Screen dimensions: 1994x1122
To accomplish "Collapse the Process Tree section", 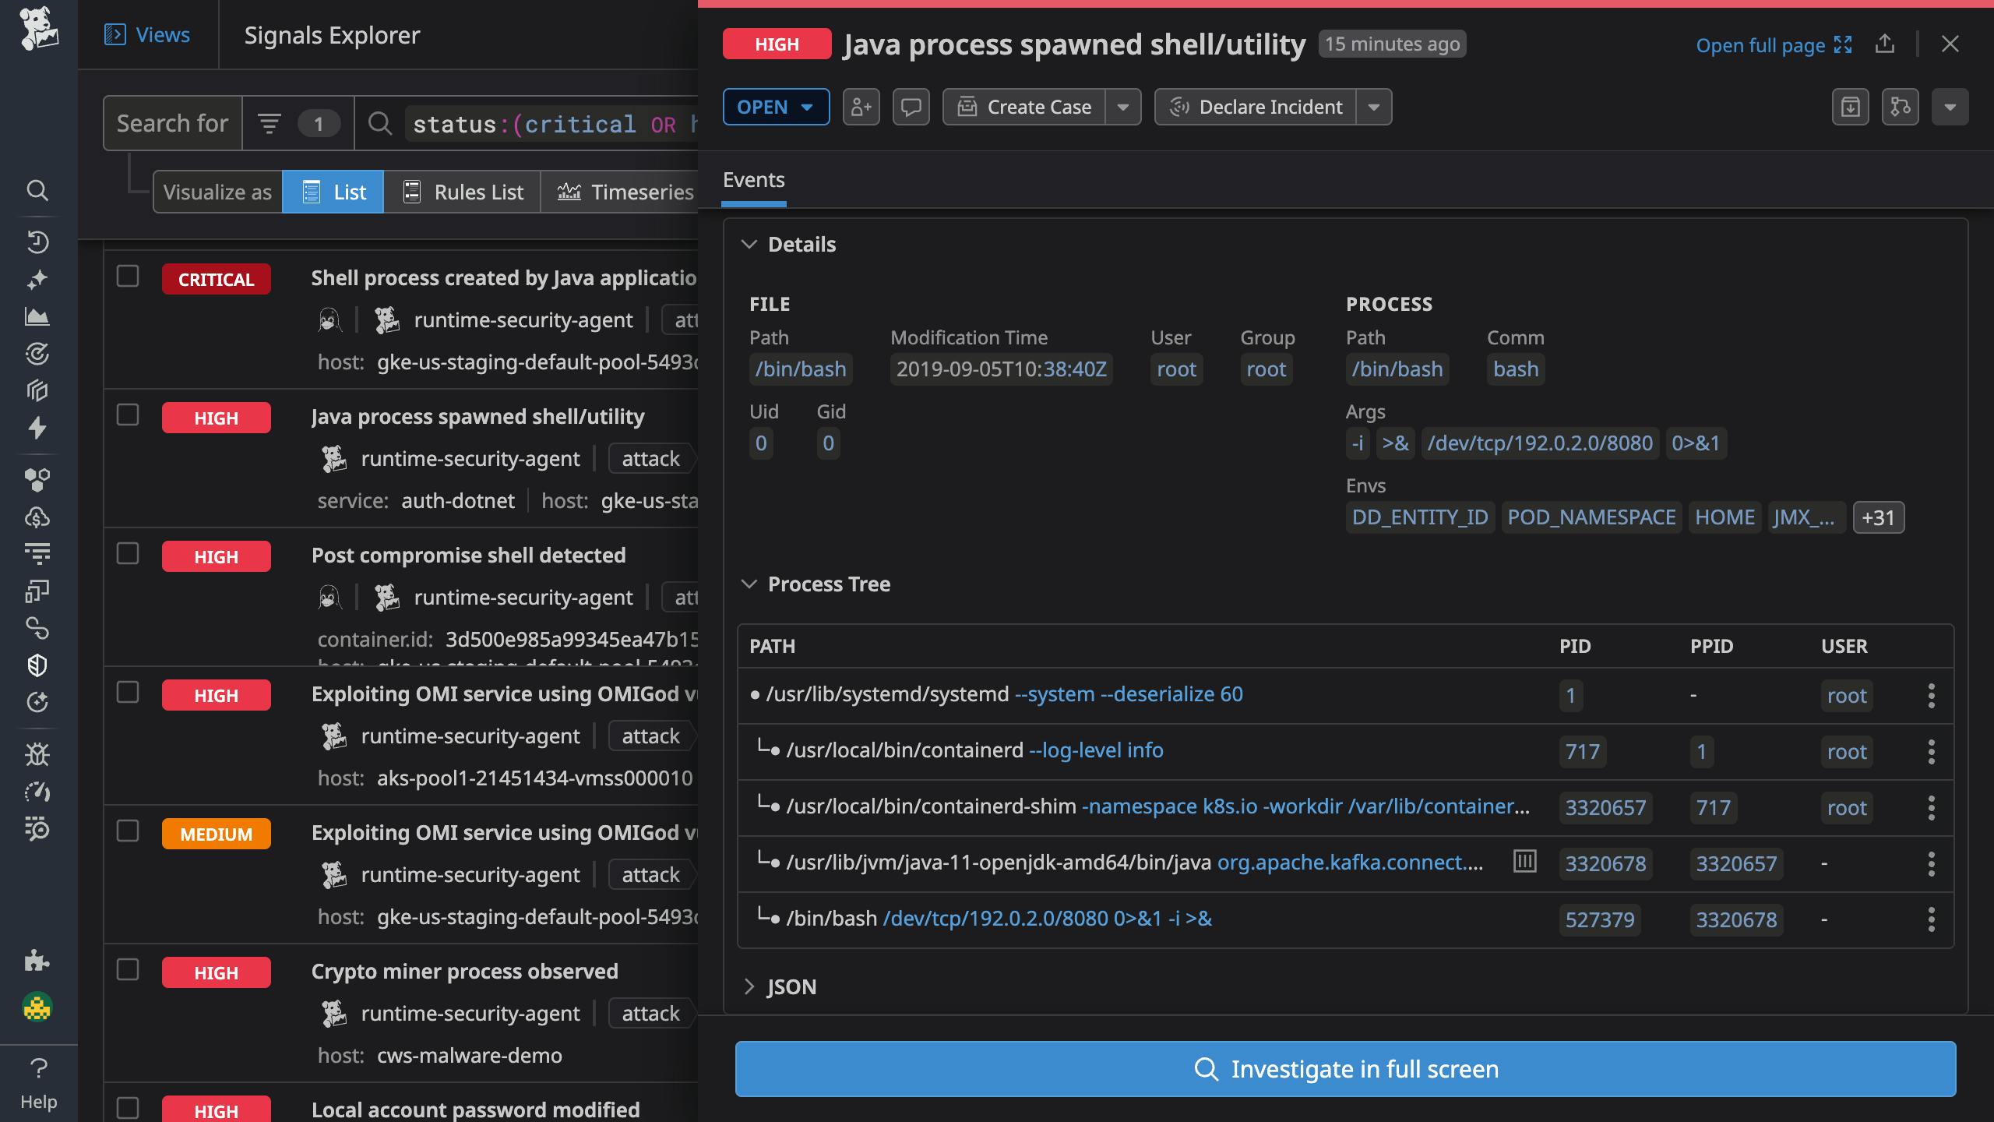I will pos(751,584).
